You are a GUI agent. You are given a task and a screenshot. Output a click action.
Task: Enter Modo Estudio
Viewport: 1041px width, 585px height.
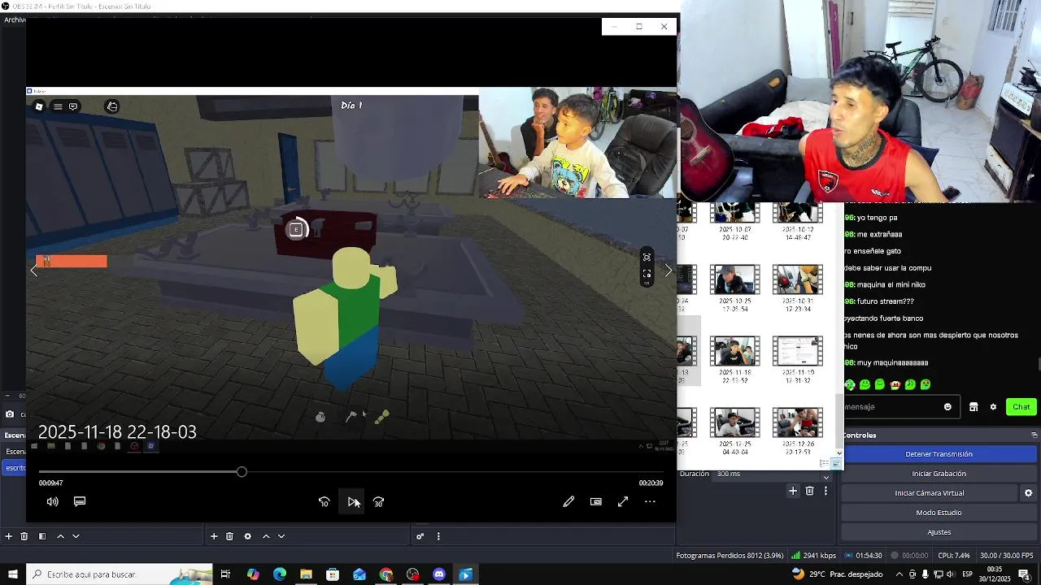coord(939,513)
